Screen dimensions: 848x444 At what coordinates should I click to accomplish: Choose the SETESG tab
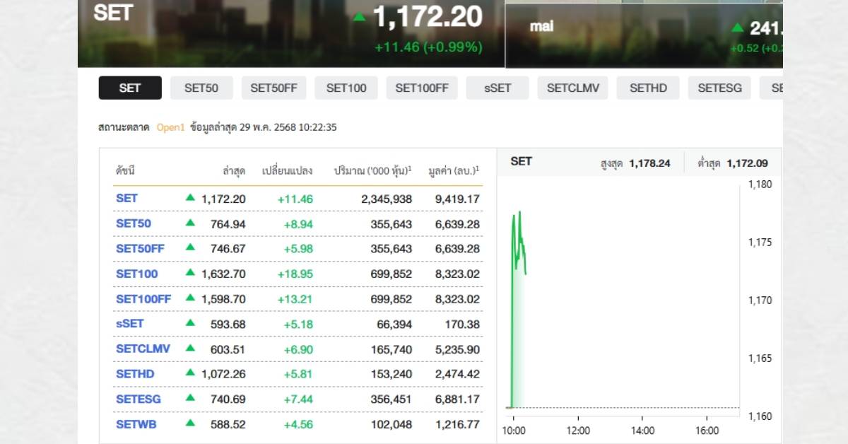pos(719,88)
